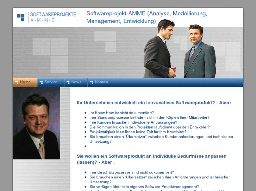Image resolution: width=256 pixels, height=191 pixels.
Task: Click the squares icon beside Kontakt
Action: pos(92,82)
